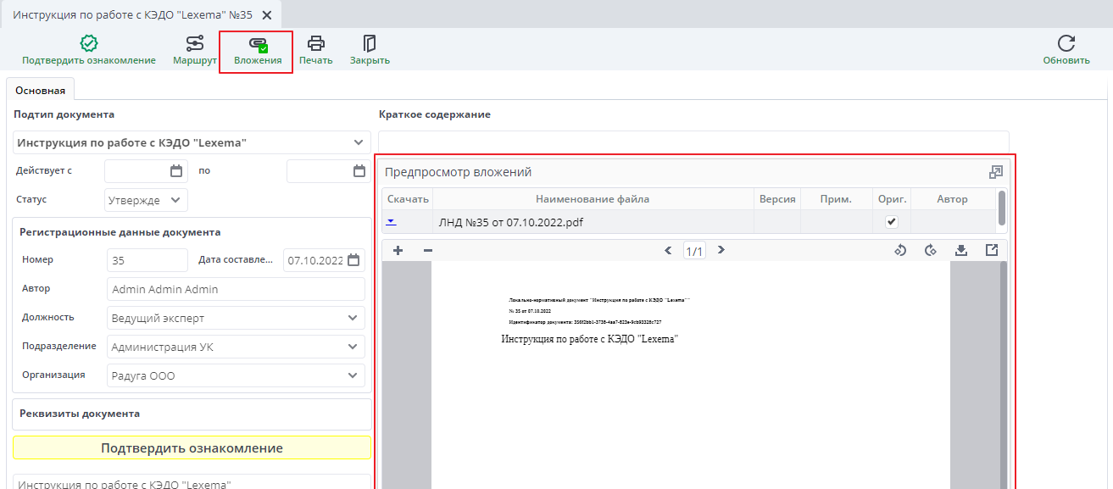Open the Вложения (attachments) toolbar icon
1113x489 pixels.
pos(256,52)
